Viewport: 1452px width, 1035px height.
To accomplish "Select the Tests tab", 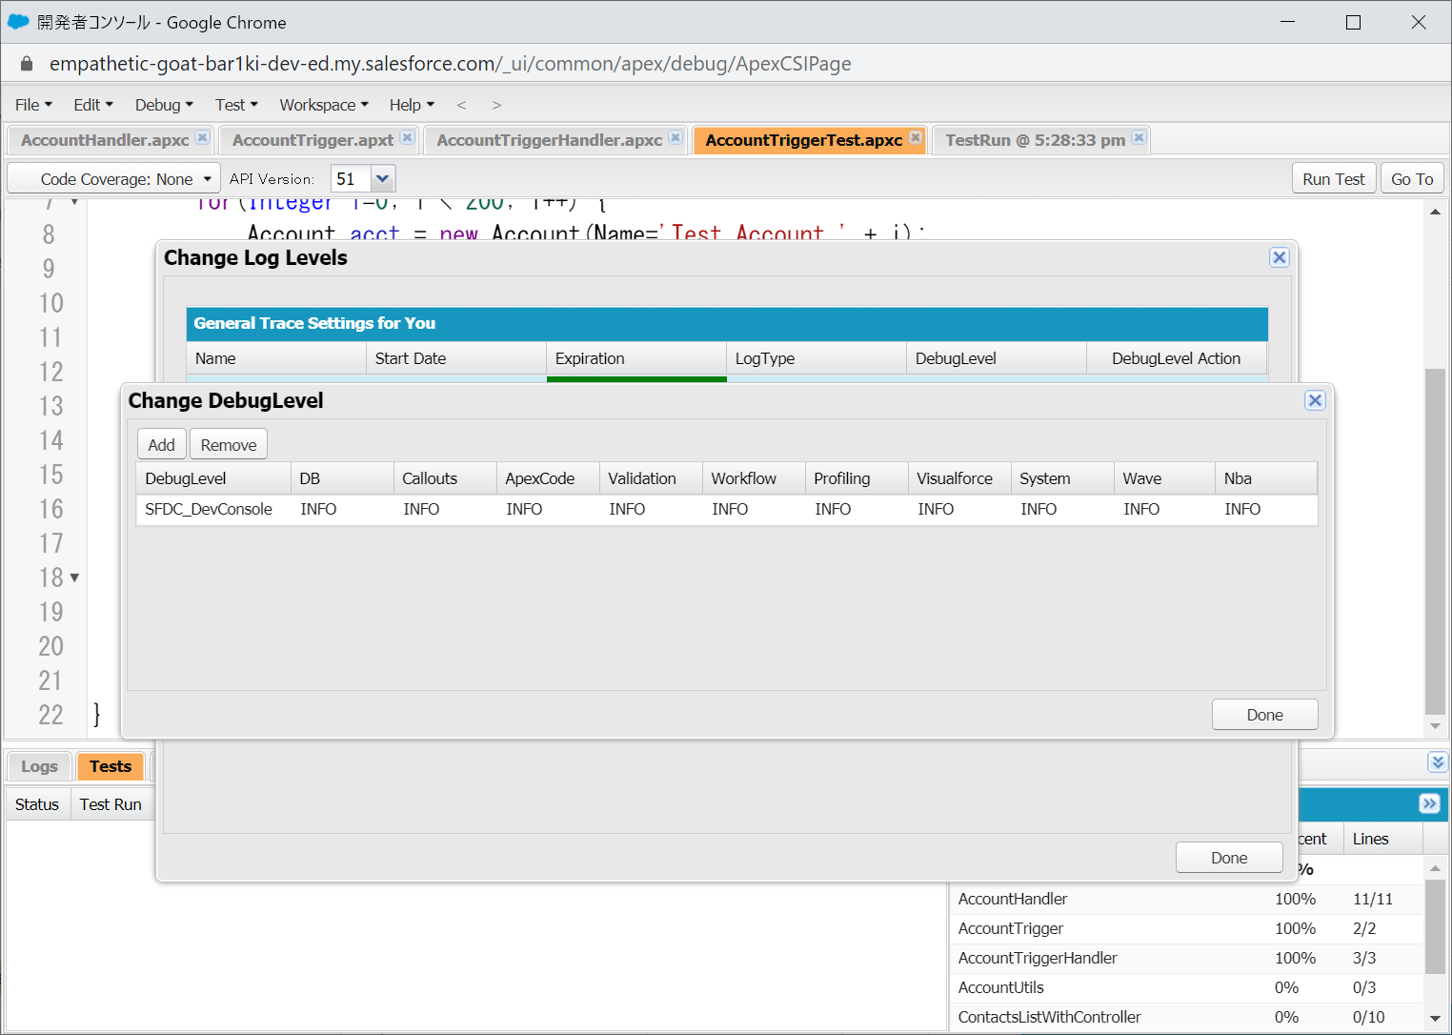I will 111,766.
